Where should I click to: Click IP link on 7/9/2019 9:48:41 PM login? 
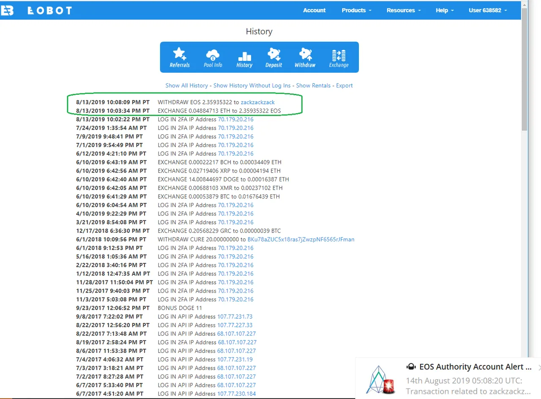click(236, 137)
